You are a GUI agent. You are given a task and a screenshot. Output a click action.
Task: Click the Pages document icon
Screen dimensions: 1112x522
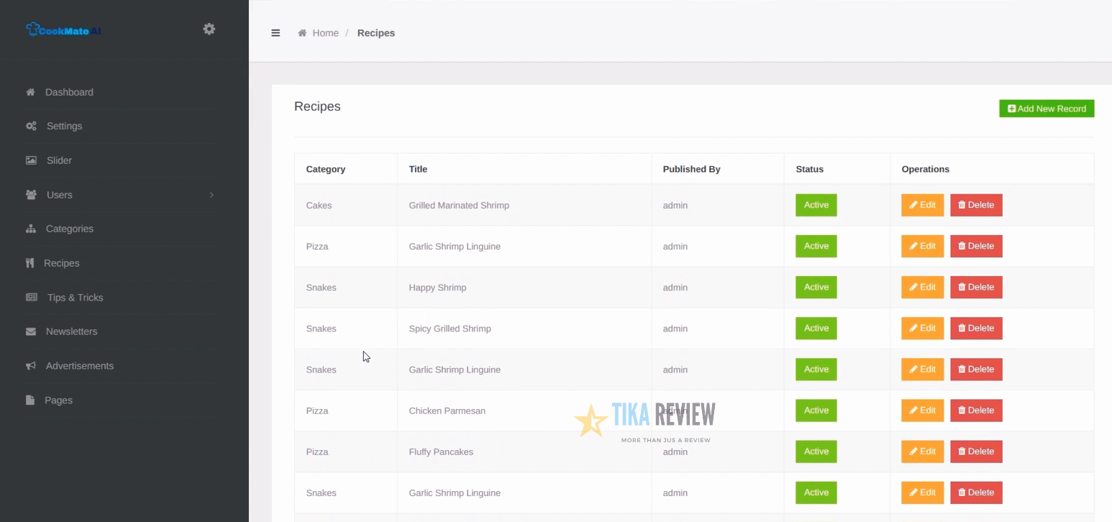pos(29,400)
